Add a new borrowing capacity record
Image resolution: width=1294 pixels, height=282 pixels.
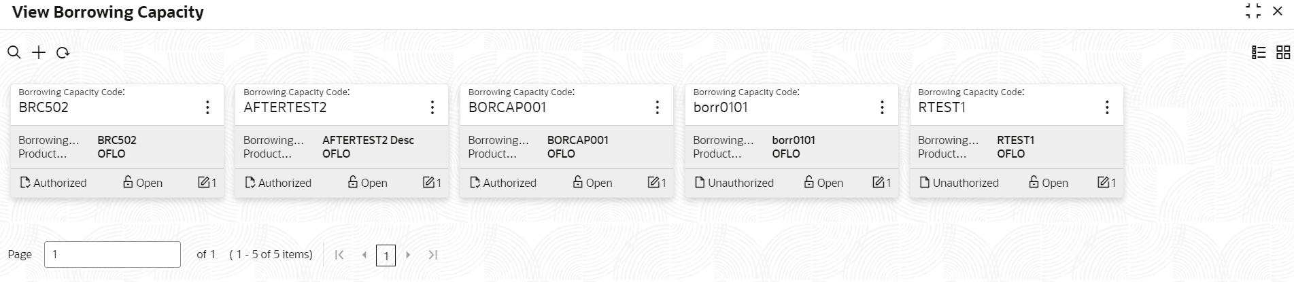tap(39, 52)
